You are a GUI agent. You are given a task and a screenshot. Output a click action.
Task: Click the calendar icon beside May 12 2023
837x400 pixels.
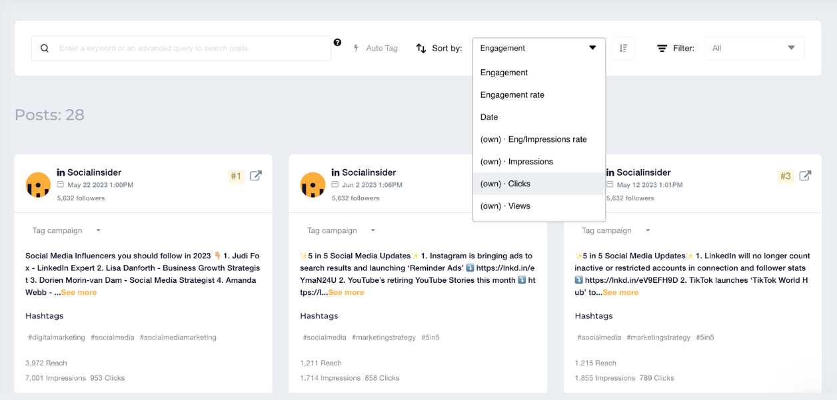610,184
